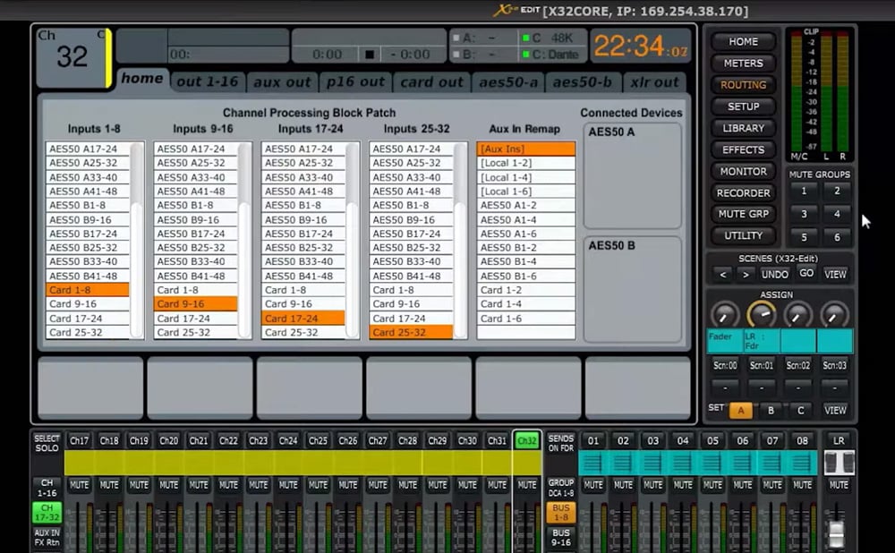Mute channel Ch17

[79, 484]
